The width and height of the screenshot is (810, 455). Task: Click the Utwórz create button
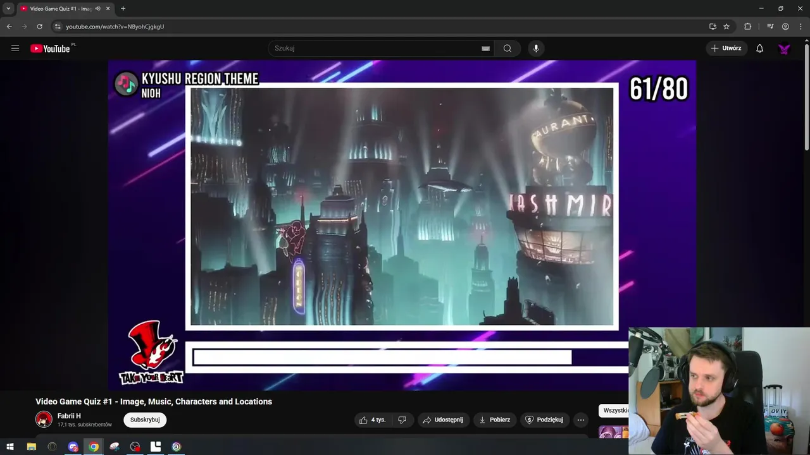[726, 49]
